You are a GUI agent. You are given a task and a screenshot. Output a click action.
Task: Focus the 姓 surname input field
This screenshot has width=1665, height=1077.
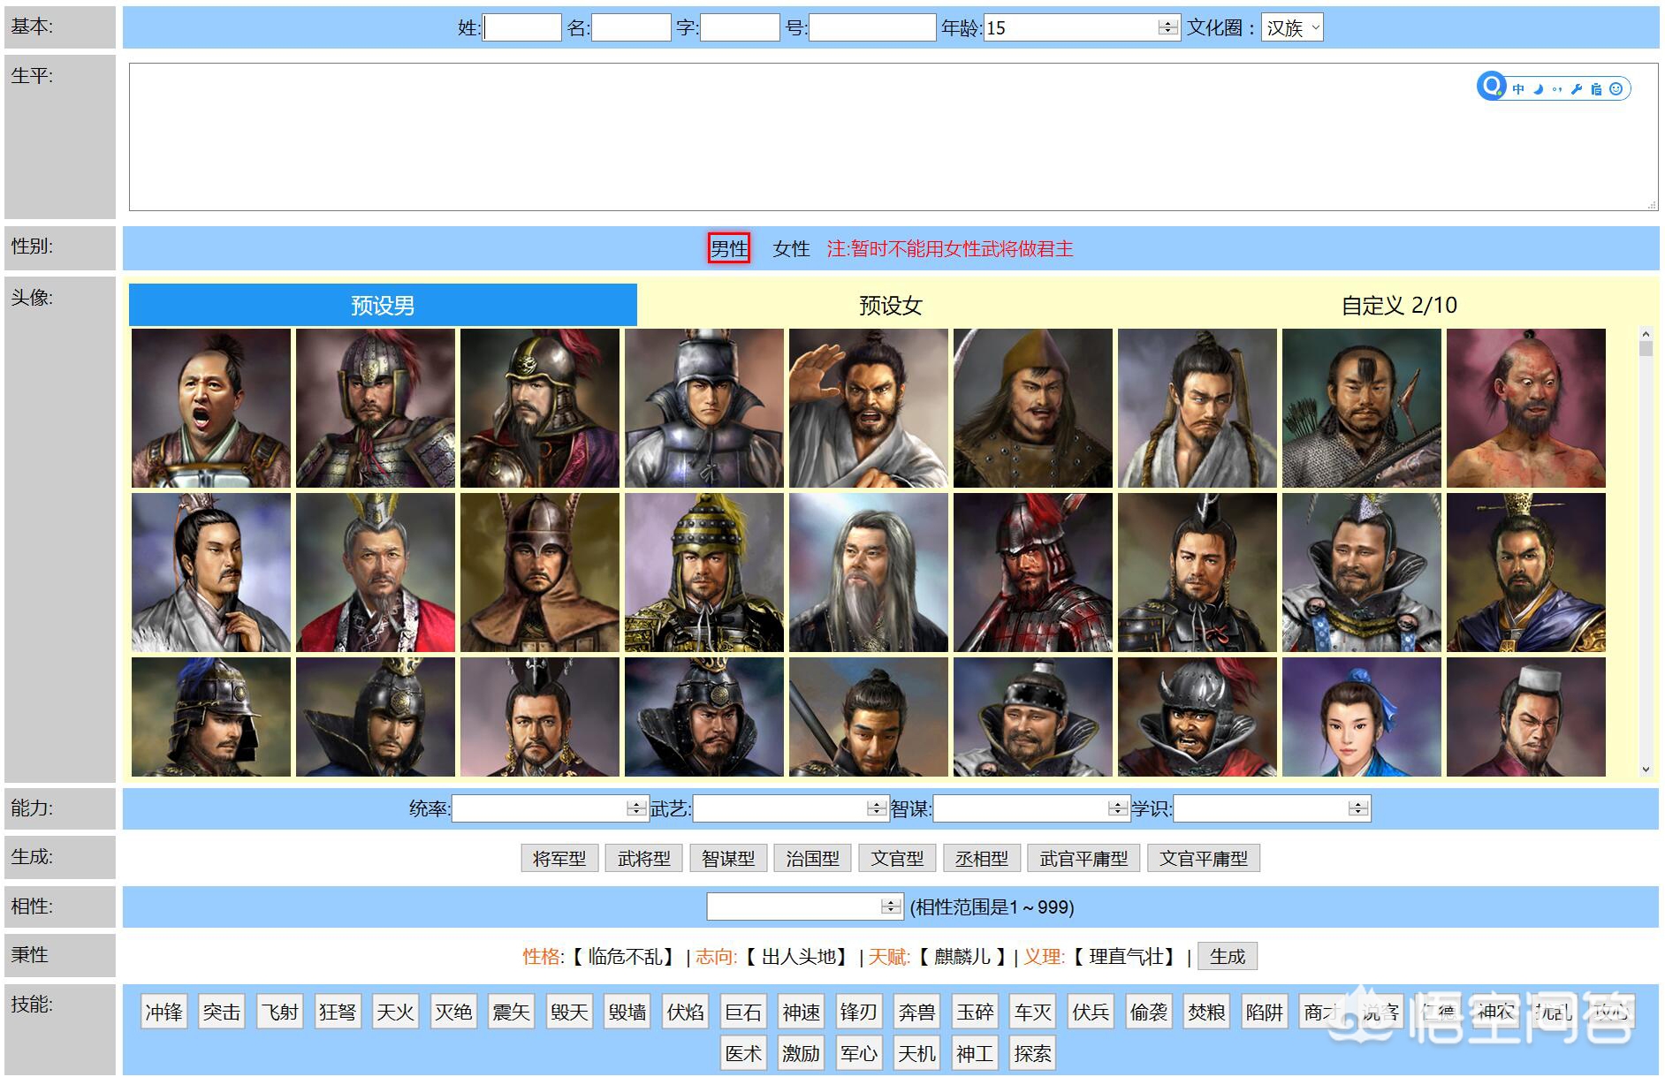point(522,27)
